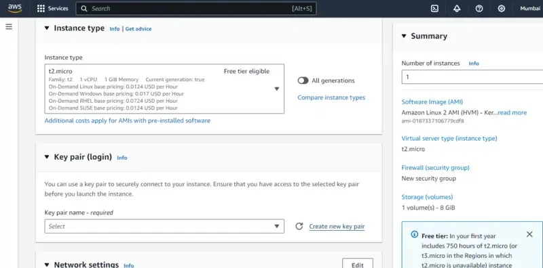Open the settings gear icon

click(501, 9)
